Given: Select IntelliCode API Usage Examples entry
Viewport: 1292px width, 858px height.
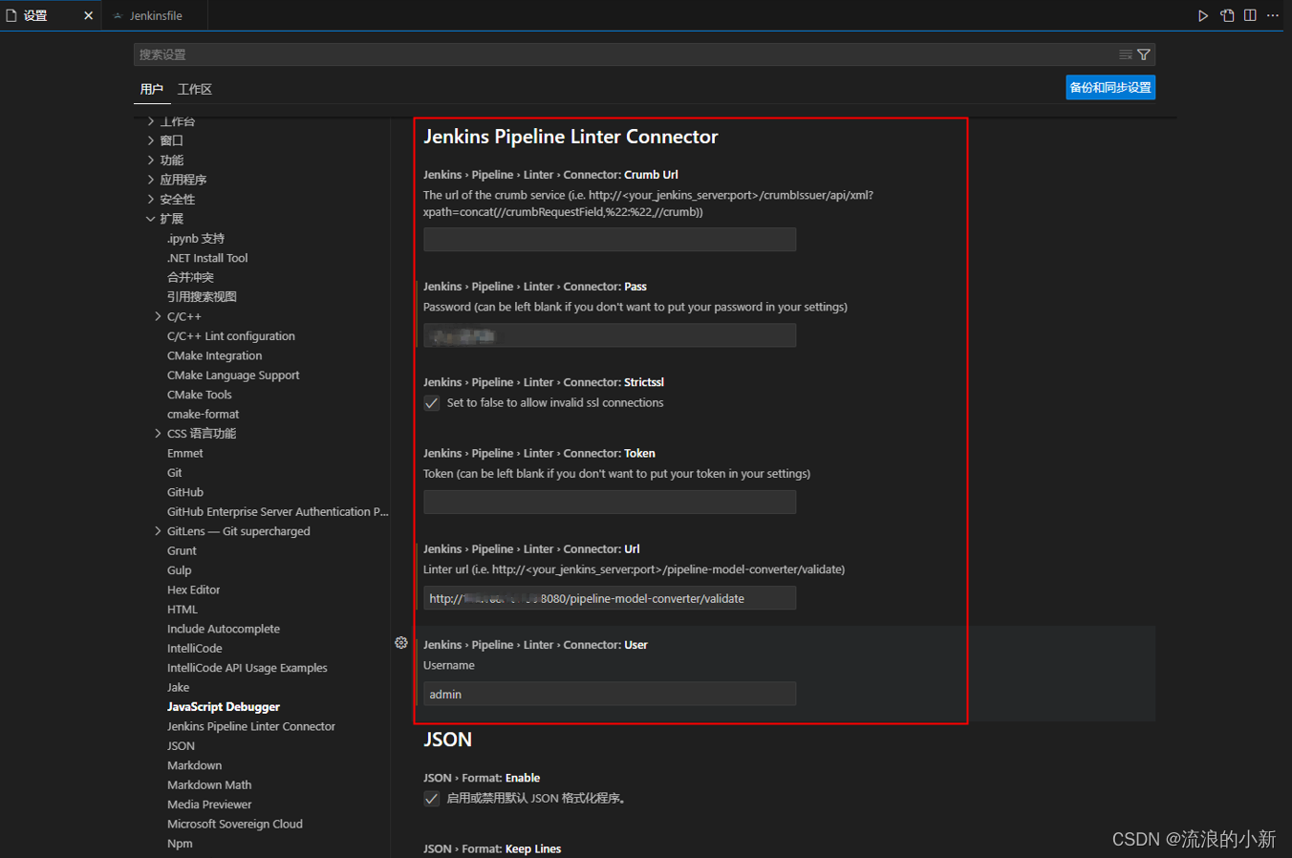Looking at the screenshot, I should [248, 668].
